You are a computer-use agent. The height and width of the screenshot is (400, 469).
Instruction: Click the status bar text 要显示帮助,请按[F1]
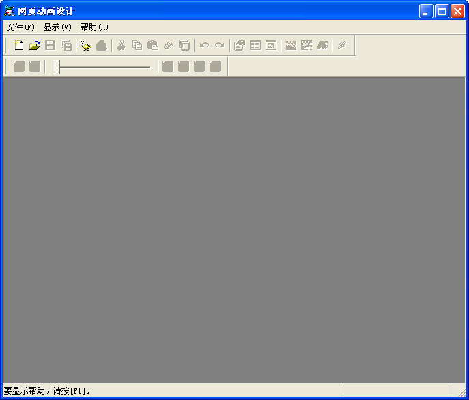tap(46, 390)
